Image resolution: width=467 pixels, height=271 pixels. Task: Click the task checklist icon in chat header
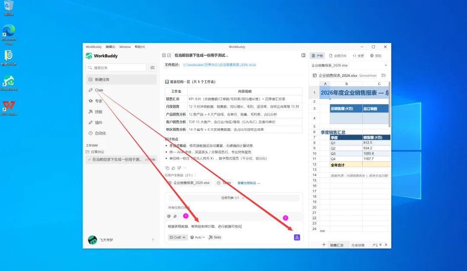[x=169, y=55]
